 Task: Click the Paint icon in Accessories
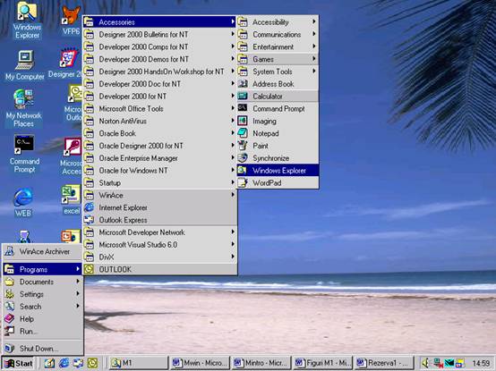point(243,146)
